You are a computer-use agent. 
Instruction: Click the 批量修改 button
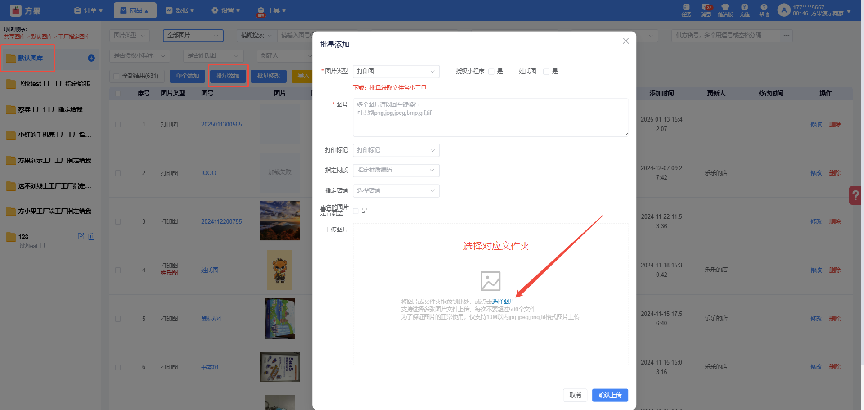[269, 76]
